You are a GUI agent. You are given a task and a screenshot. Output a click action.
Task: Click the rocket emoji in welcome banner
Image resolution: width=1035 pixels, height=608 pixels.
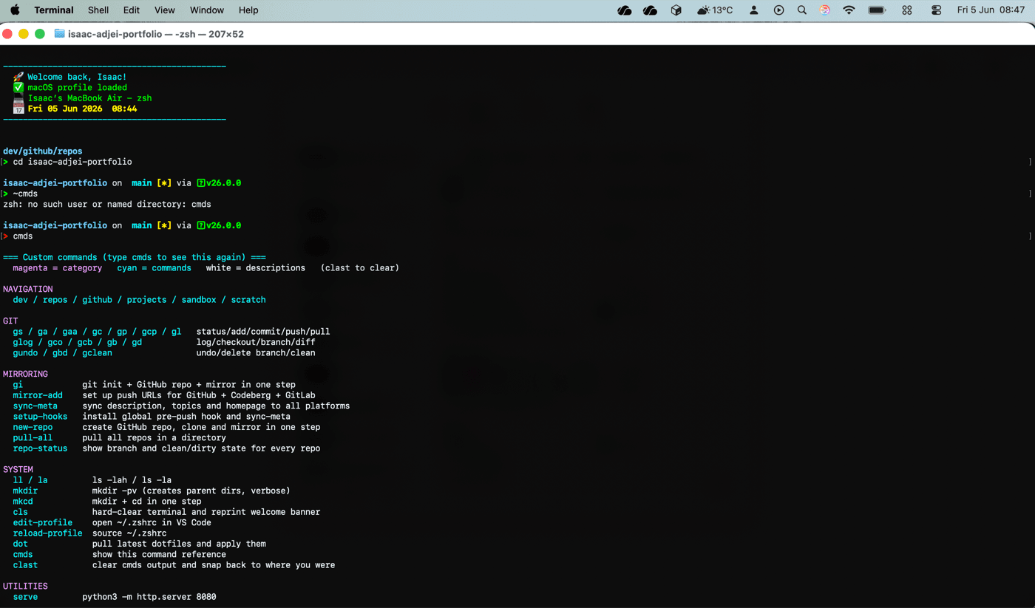coord(18,77)
